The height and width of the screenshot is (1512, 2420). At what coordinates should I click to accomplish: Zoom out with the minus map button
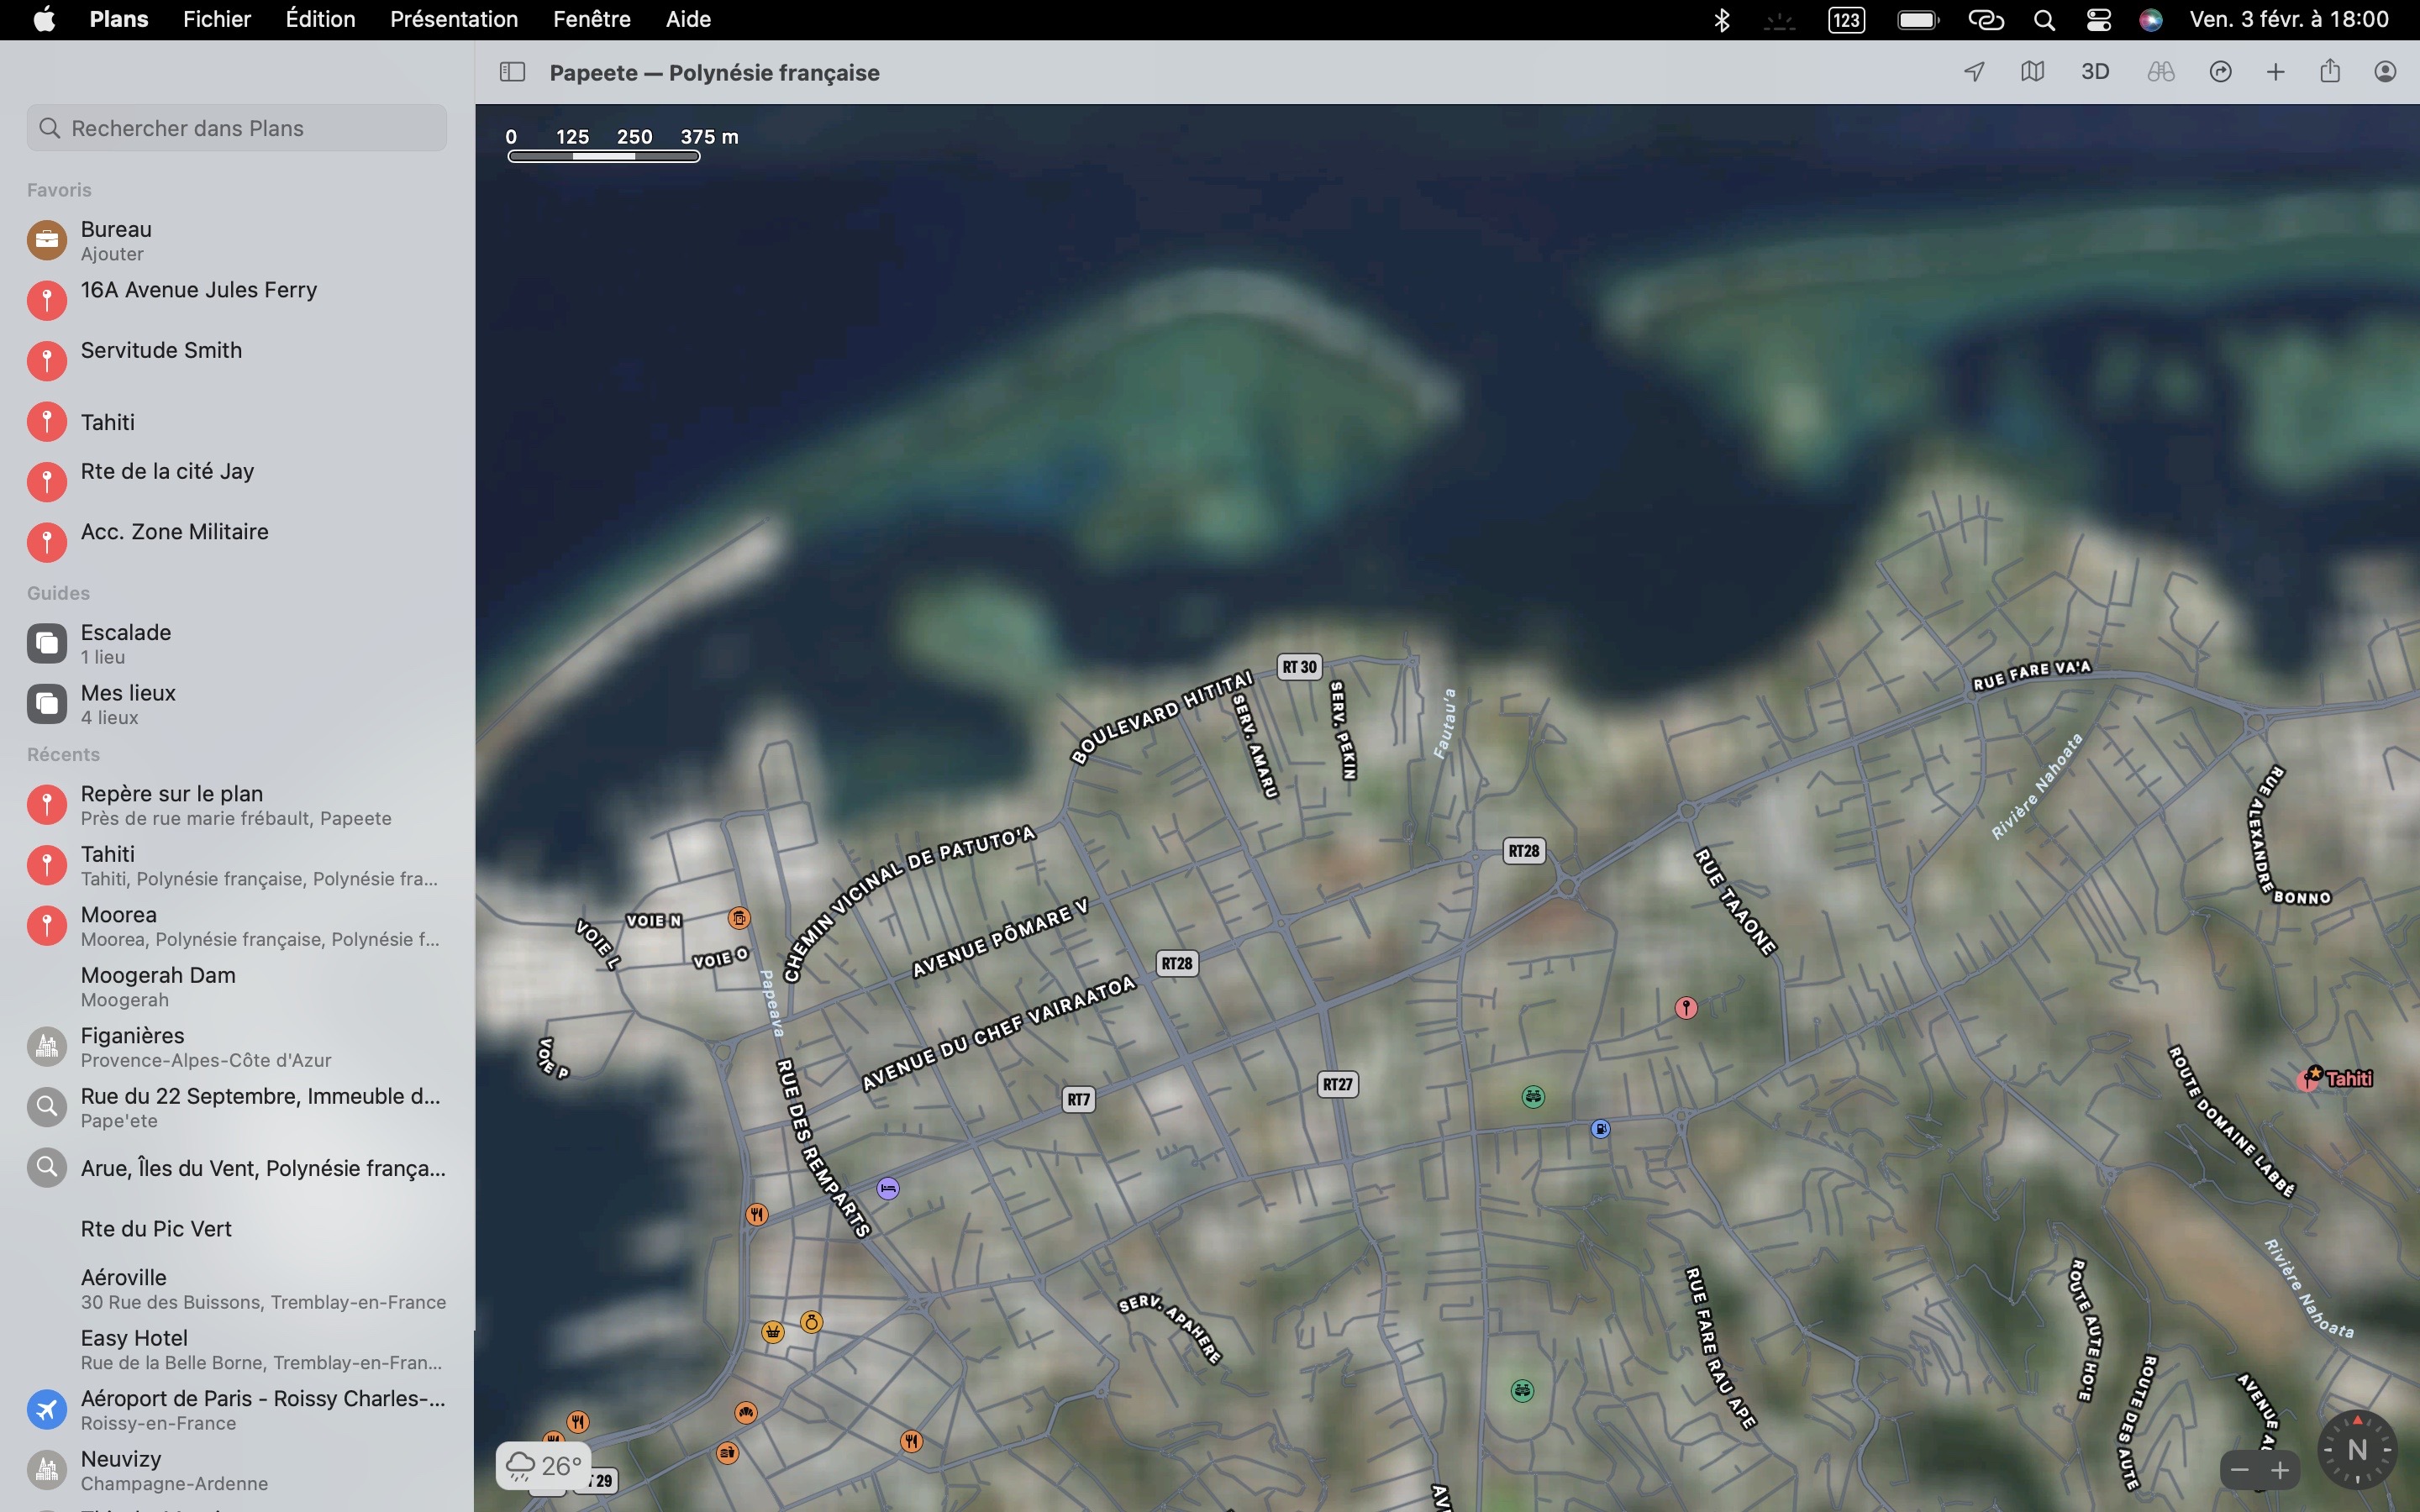coord(2240,1470)
